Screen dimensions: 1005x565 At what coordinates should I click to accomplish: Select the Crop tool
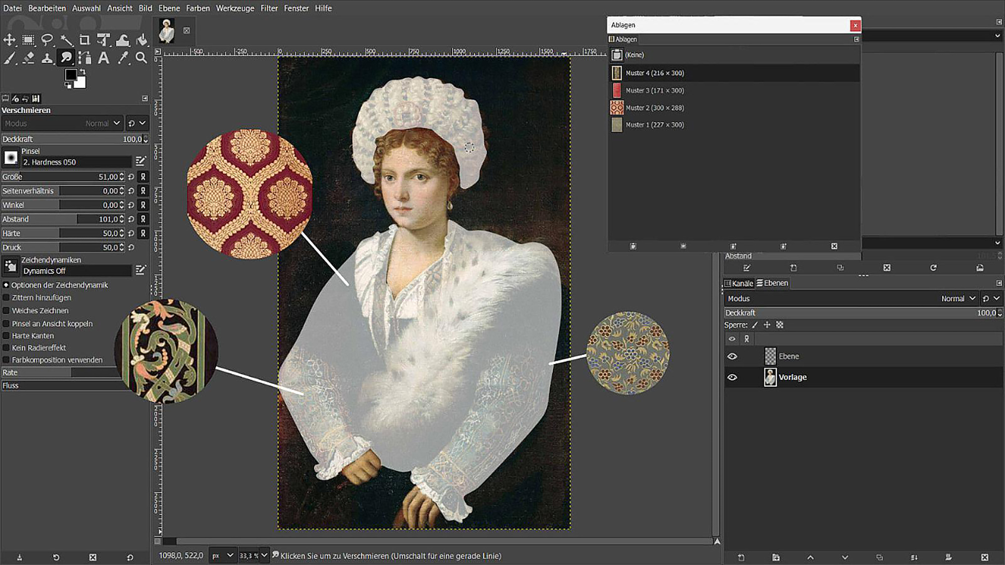85,40
